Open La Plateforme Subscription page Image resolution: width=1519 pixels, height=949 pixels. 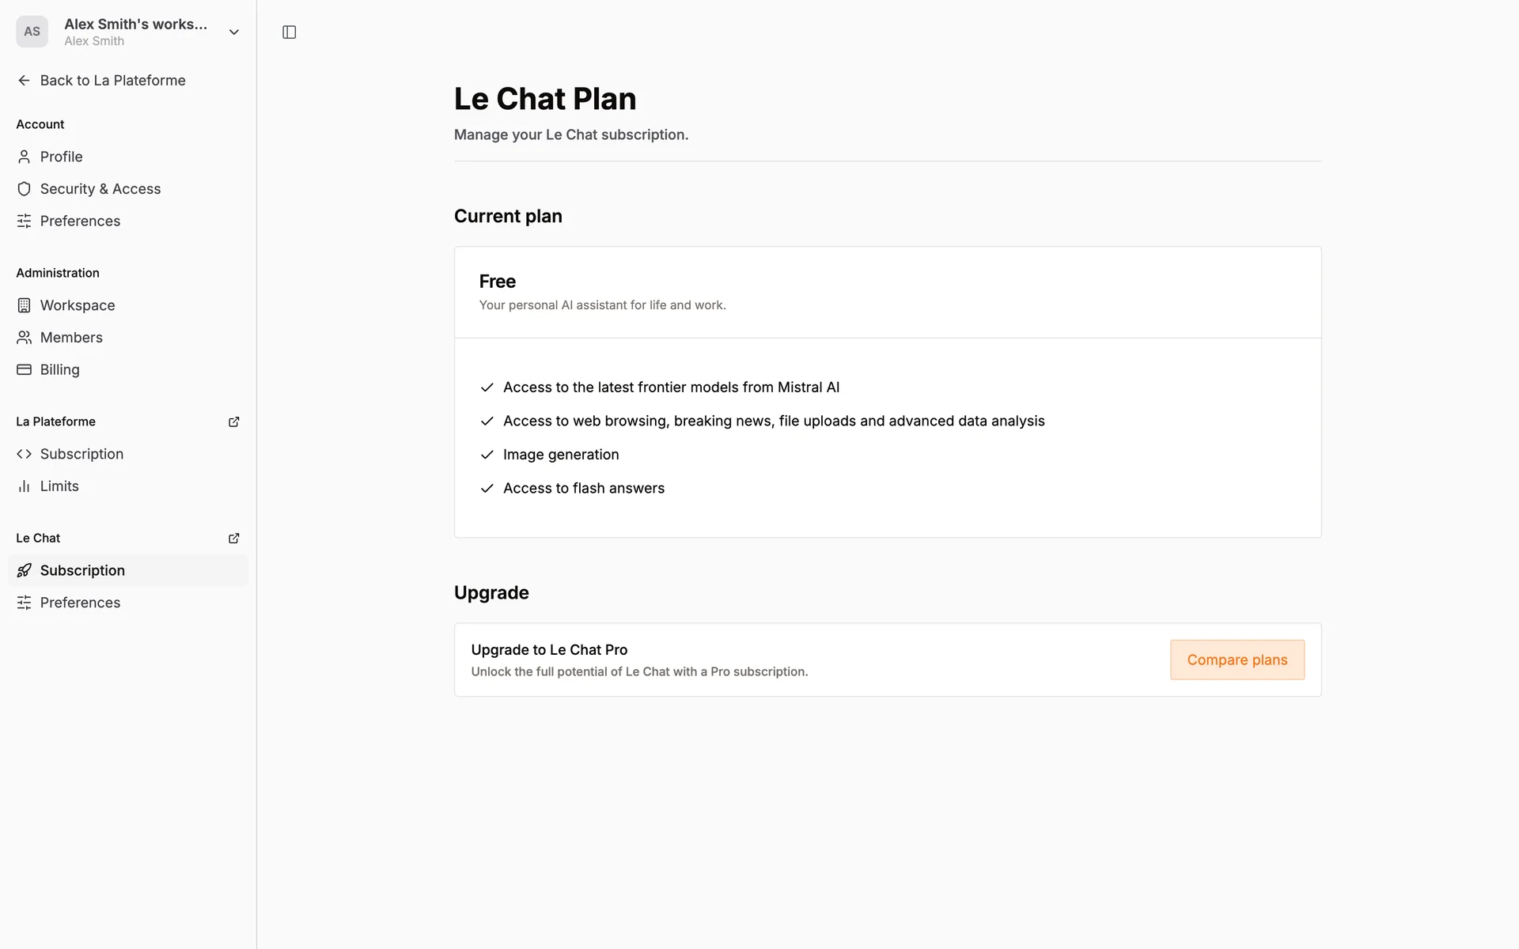tap(81, 454)
